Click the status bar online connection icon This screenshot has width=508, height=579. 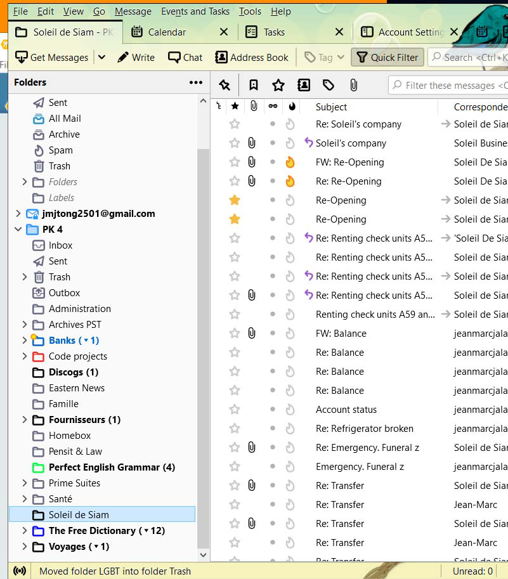(20, 571)
